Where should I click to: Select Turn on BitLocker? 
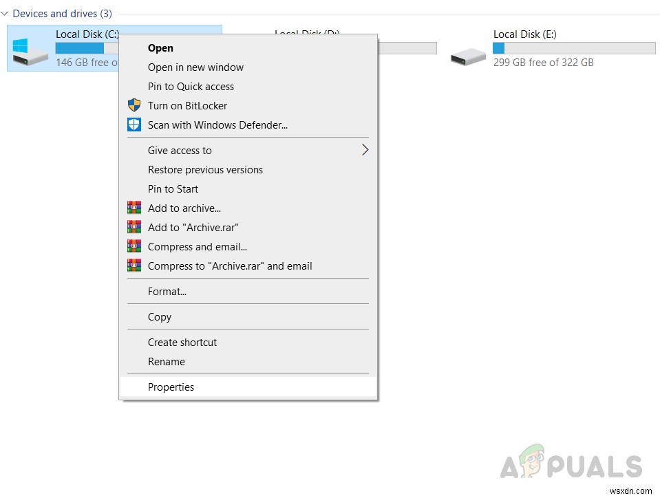(x=187, y=105)
